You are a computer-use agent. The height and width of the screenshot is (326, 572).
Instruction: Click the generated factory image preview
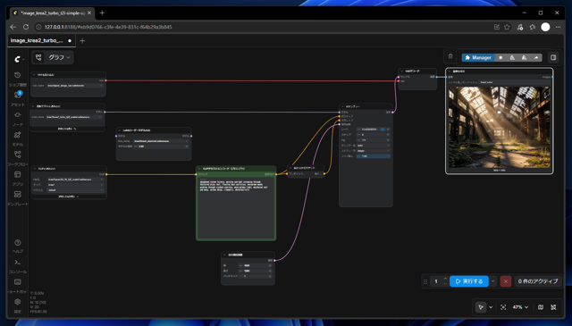click(499, 127)
